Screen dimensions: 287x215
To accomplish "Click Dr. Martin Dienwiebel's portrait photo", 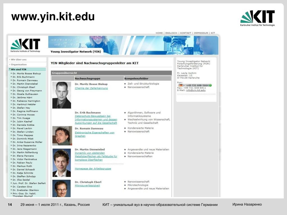I will [62, 163].
